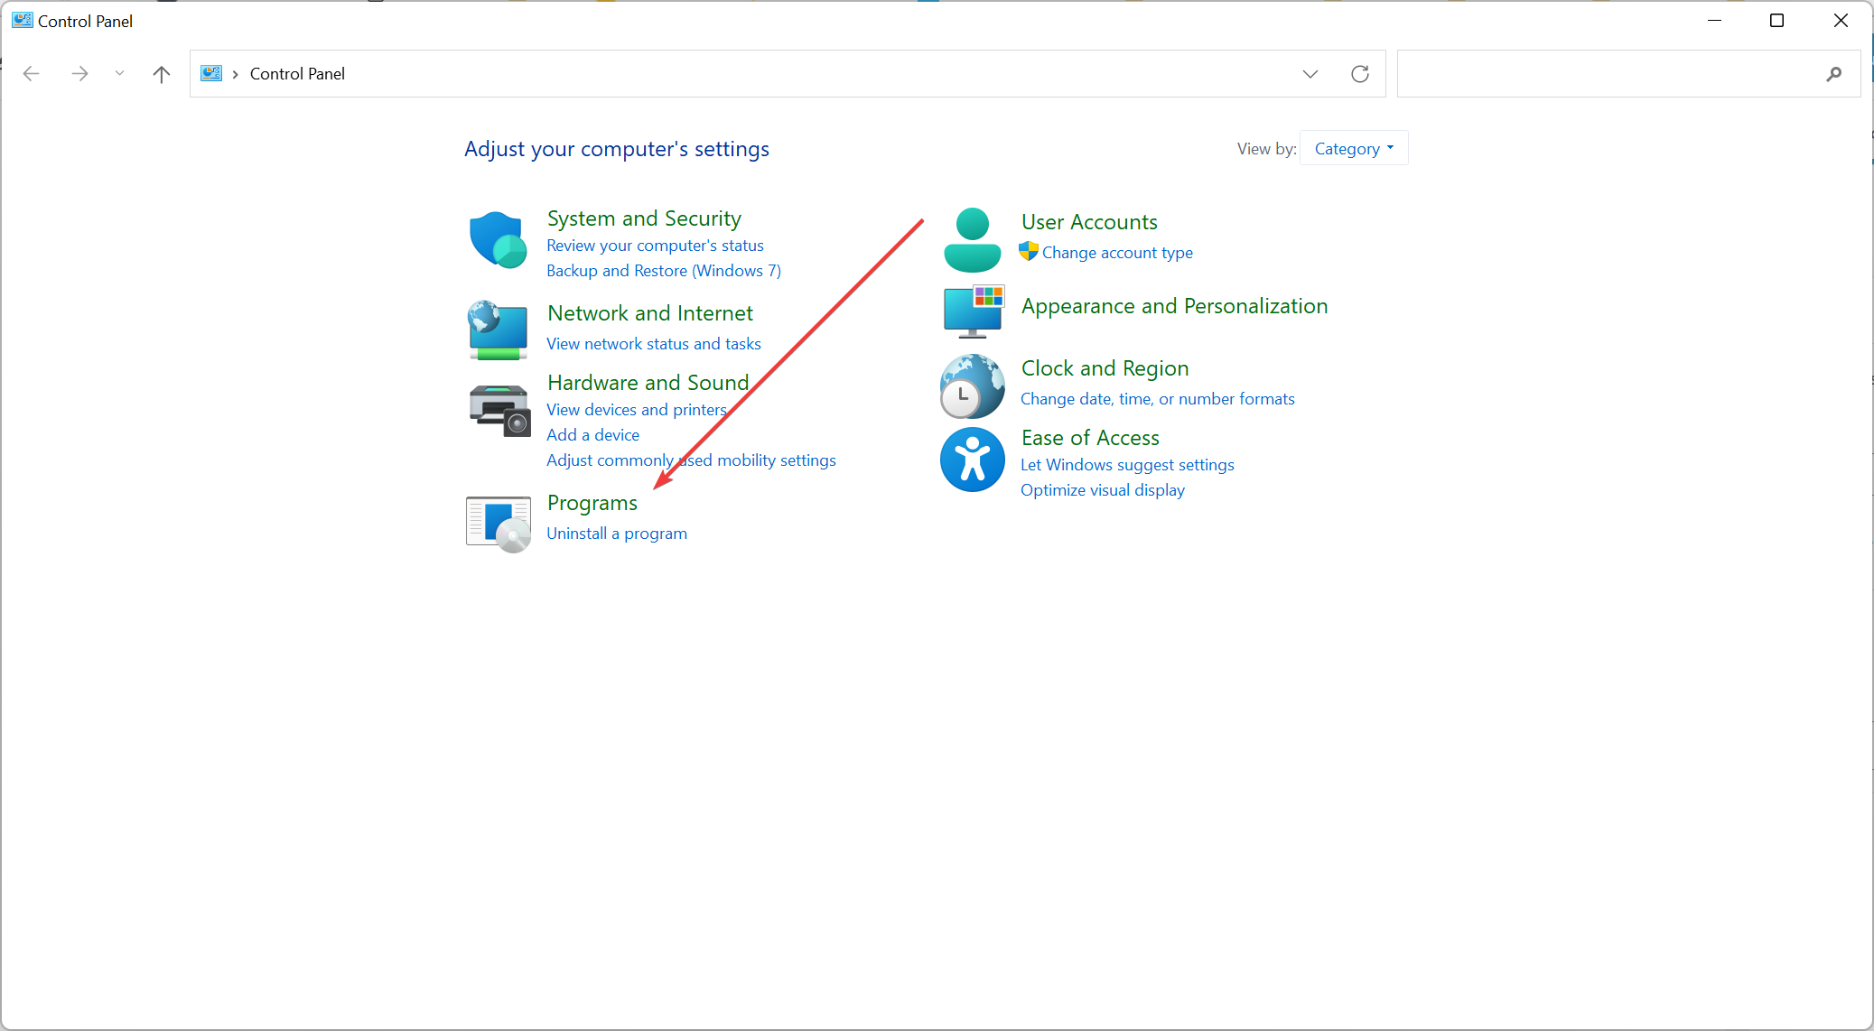The height and width of the screenshot is (1031, 1874).
Task: Maximize the Control Panel window
Action: pos(1776,20)
